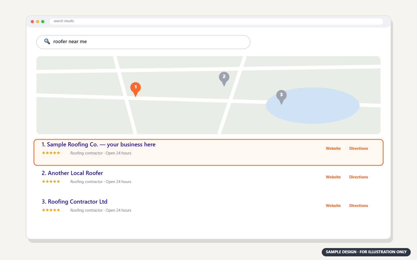Image resolution: width=417 pixels, height=260 pixels.
Task: Click the magnifying glass search icon
Action: point(47,41)
